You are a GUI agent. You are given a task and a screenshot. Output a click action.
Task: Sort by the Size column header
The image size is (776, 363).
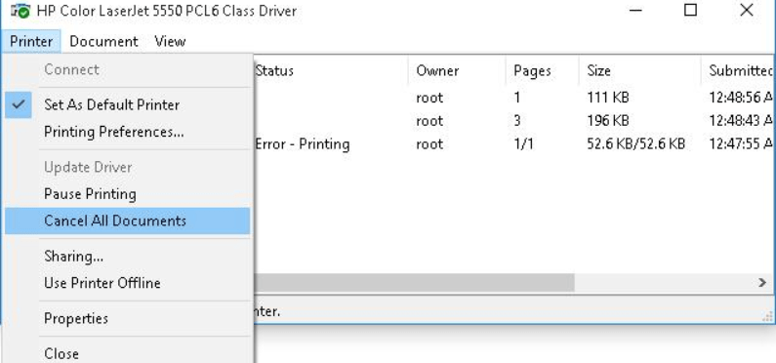click(640, 70)
